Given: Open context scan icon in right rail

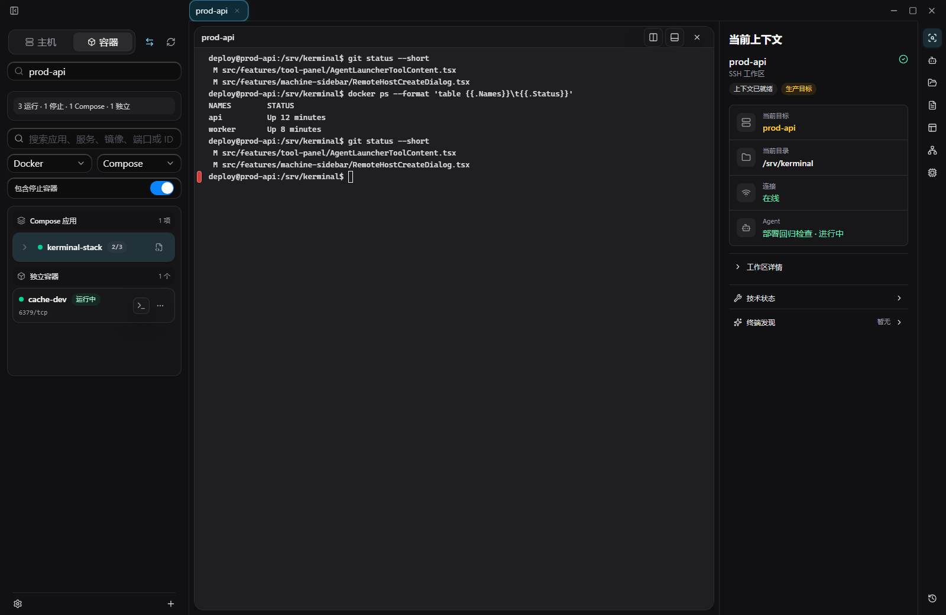Looking at the screenshot, I should click(x=932, y=38).
